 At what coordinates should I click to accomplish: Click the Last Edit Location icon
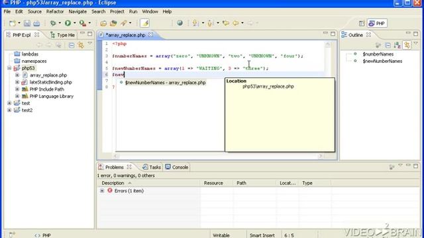(226, 23)
